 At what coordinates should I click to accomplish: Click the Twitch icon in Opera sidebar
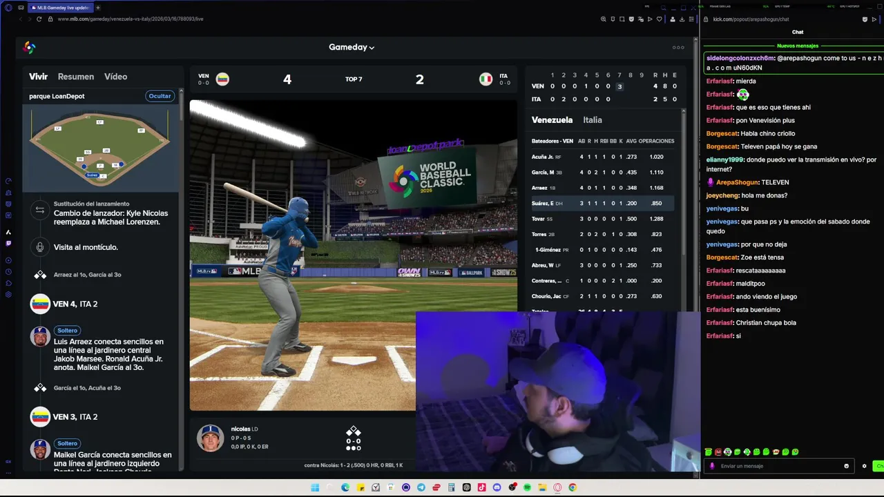(x=8, y=243)
